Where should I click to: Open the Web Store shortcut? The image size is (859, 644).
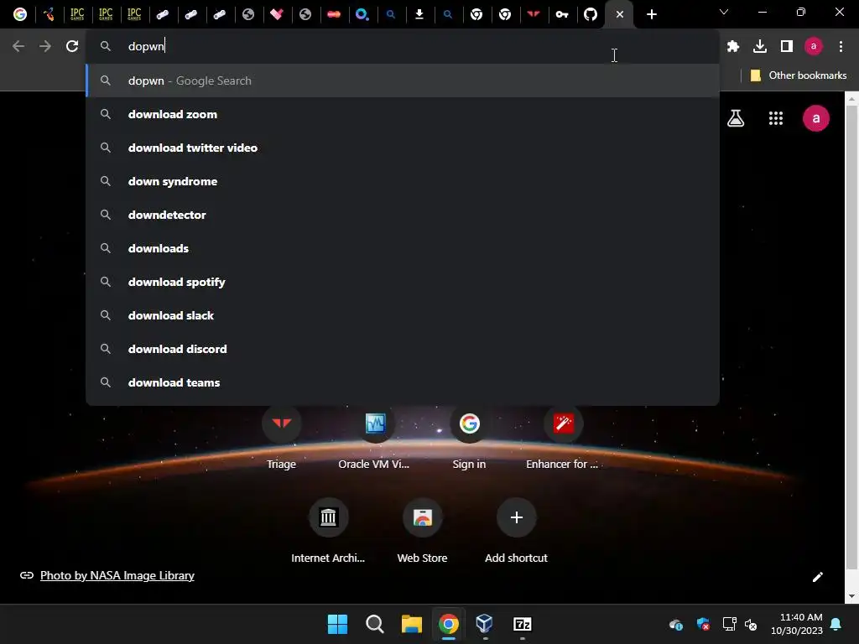[423, 531]
